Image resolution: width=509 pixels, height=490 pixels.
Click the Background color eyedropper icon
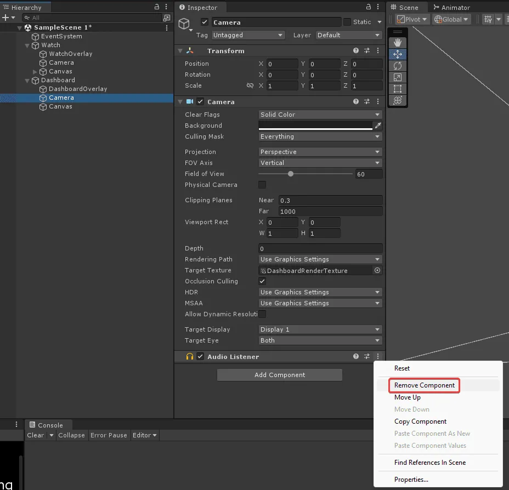(x=377, y=126)
